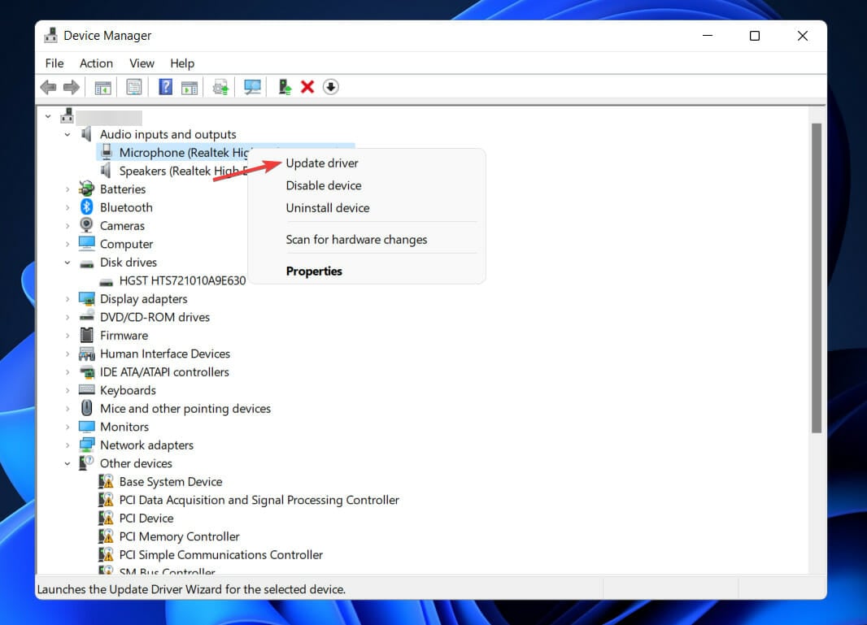Click the Scan for hardware changes monitor icon
The width and height of the screenshot is (867, 625).
252,87
